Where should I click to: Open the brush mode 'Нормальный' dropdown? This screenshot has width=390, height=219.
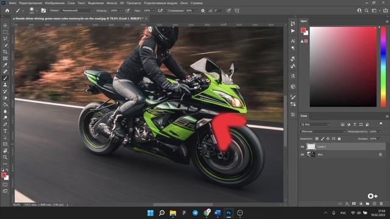click(x=77, y=11)
